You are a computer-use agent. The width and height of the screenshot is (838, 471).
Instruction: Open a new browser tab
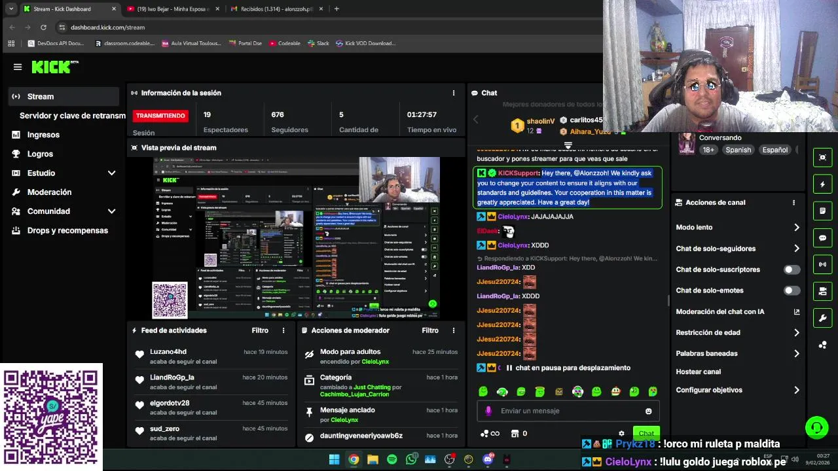(x=337, y=9)
